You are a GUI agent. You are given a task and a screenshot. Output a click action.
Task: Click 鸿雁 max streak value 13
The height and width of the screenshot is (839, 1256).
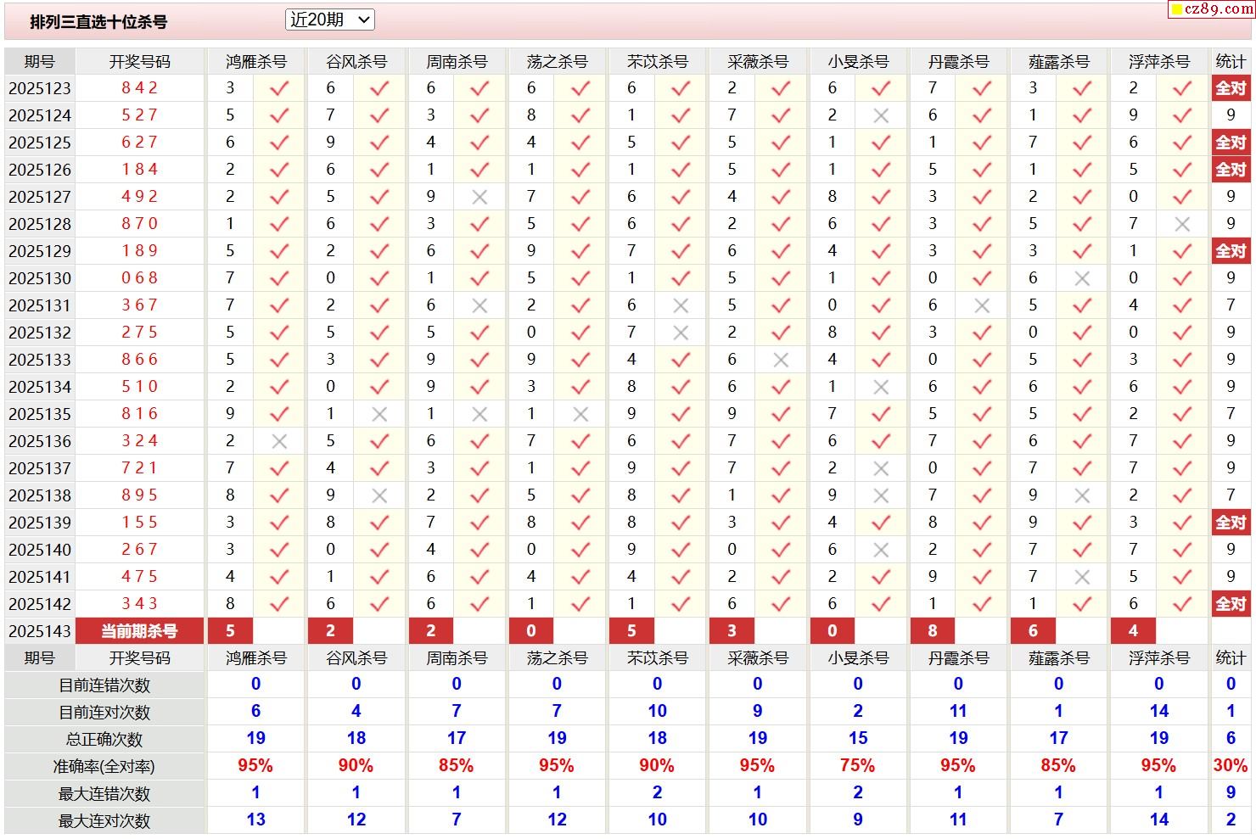point(256,820)
